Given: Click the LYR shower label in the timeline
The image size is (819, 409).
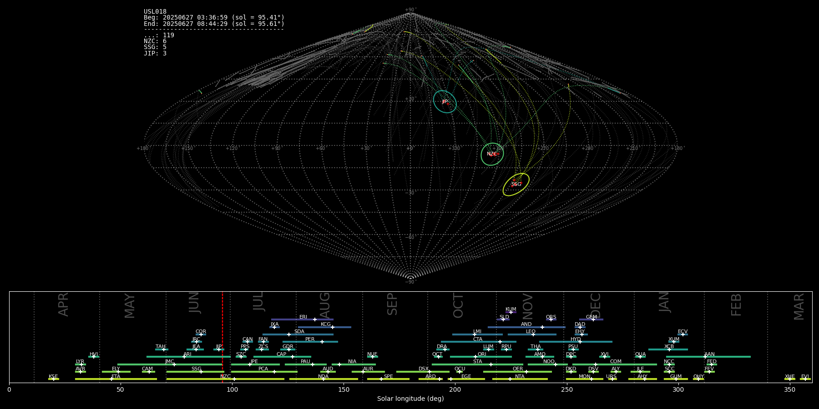Looking at the screenshot, I should click(80, 362).
